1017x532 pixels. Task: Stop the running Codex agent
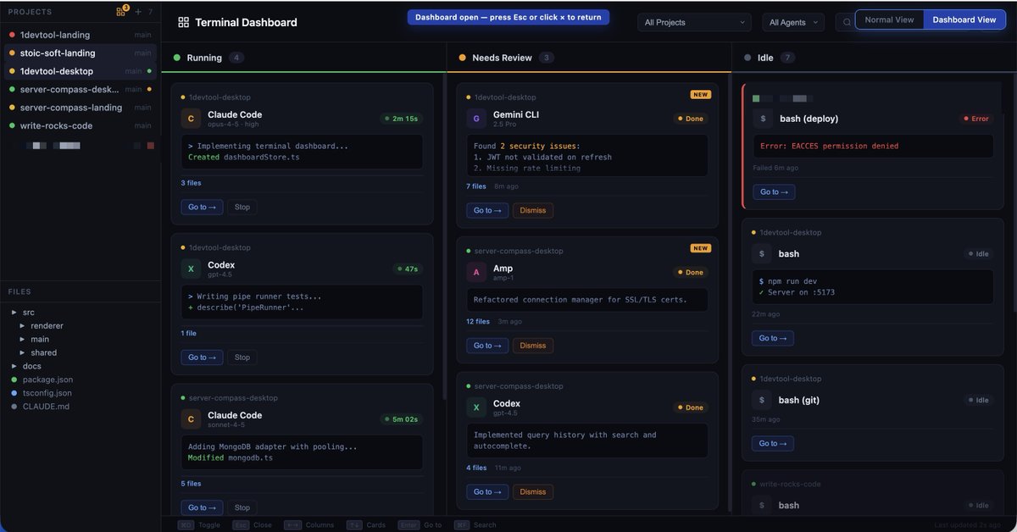coord(242,357)
